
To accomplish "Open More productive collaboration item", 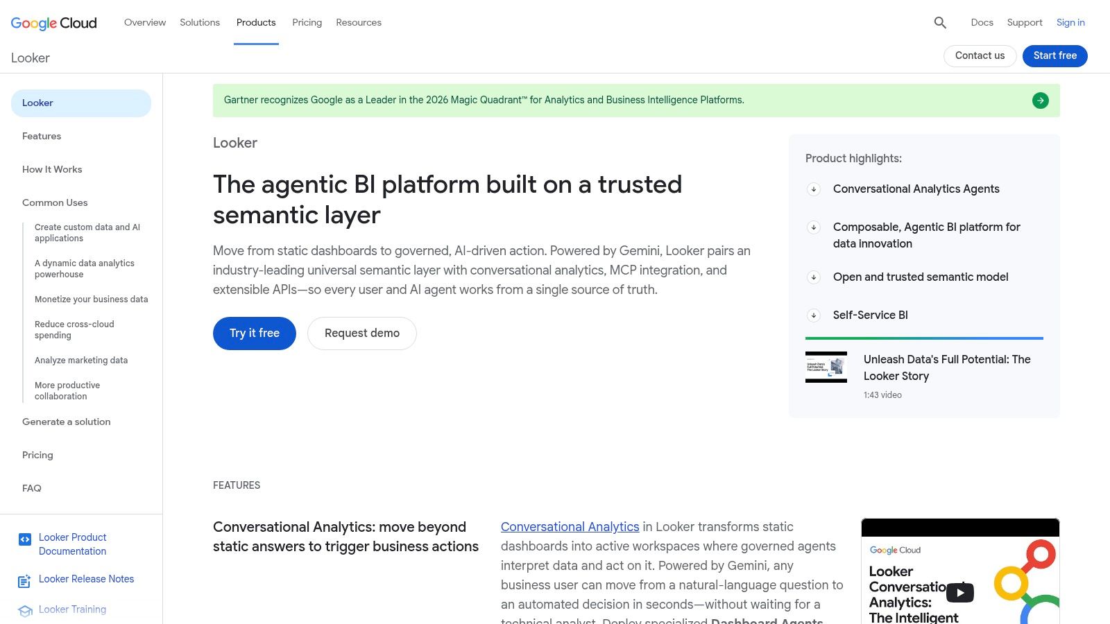I will [67, 391].
